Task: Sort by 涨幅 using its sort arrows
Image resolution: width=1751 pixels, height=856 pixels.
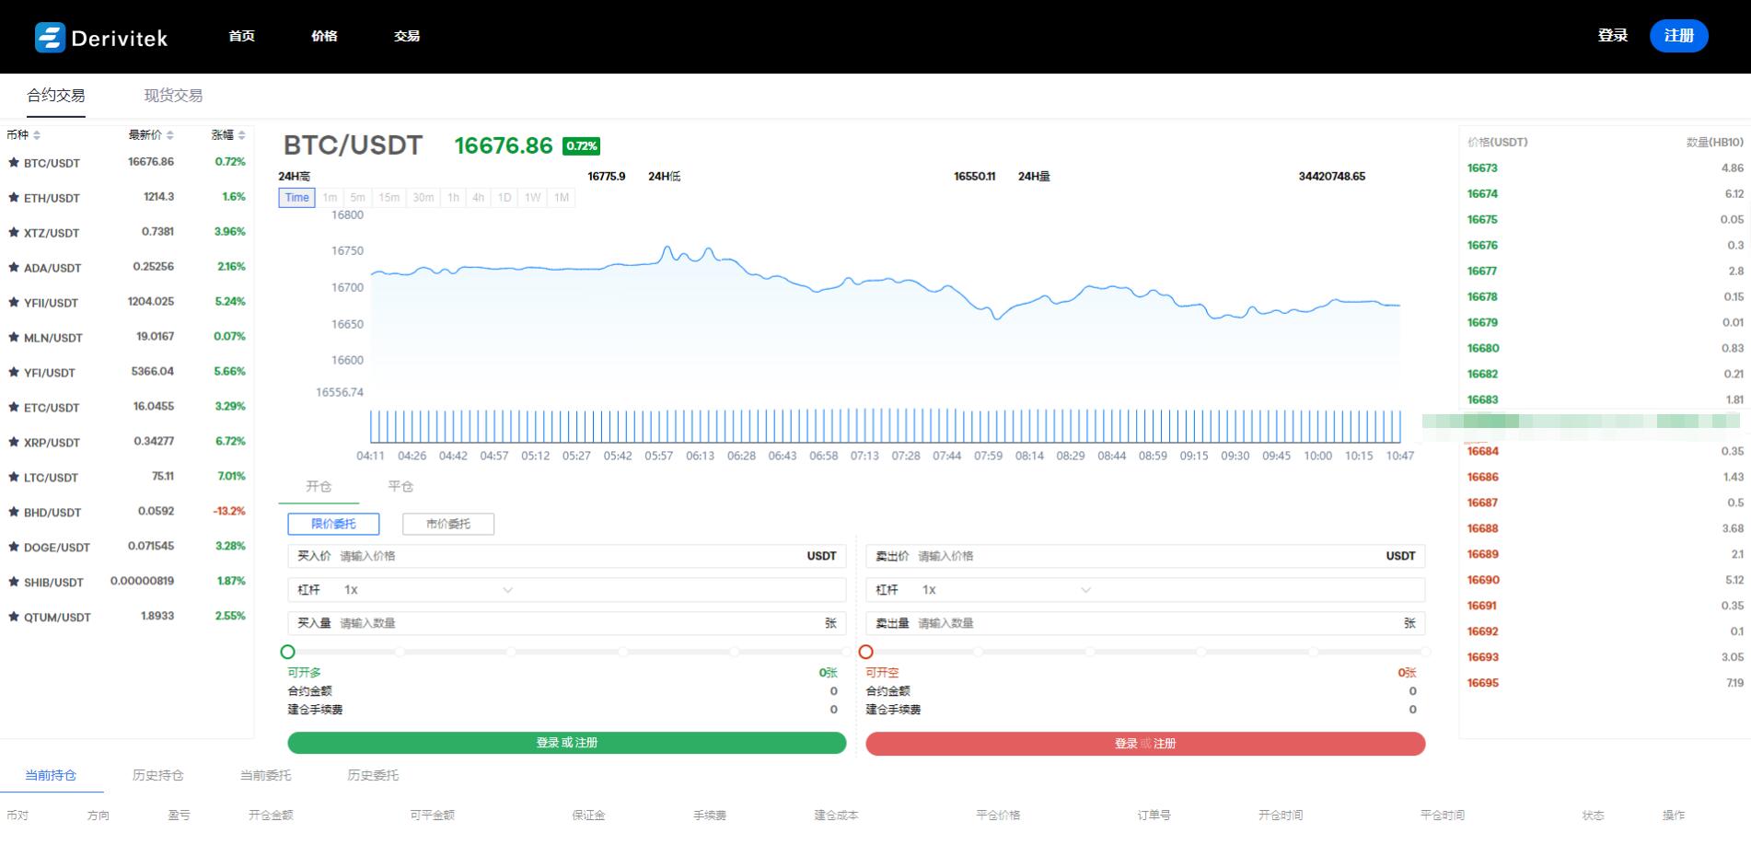Action: click(x=241, y=135)
